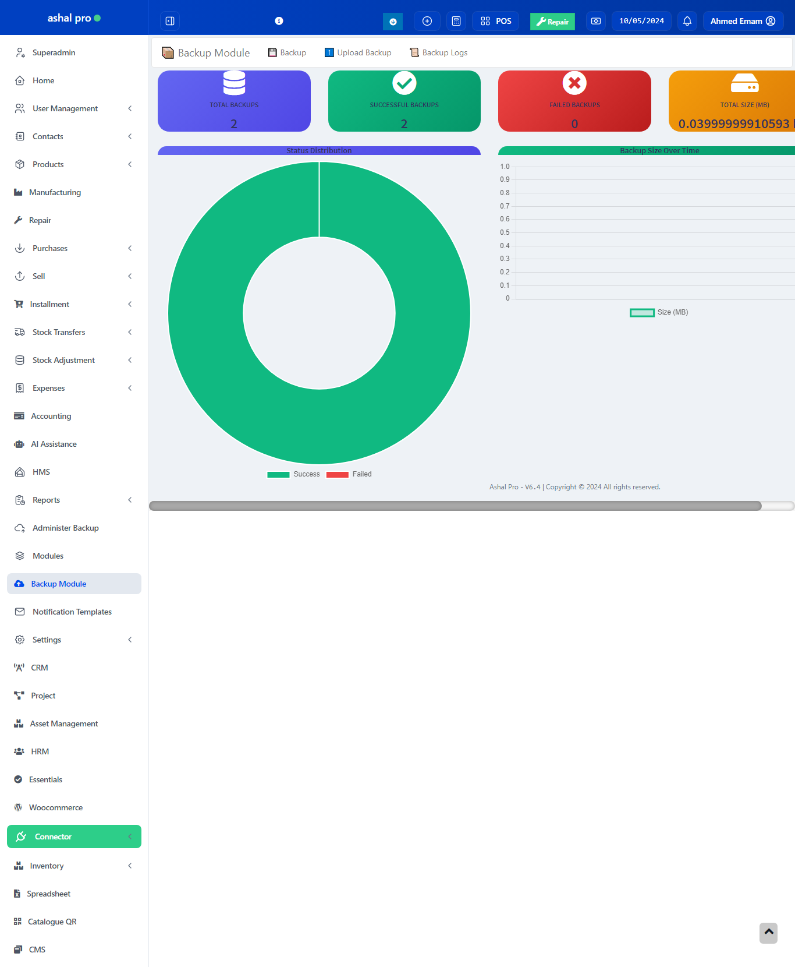Click the green Repair button

point(552,22)
